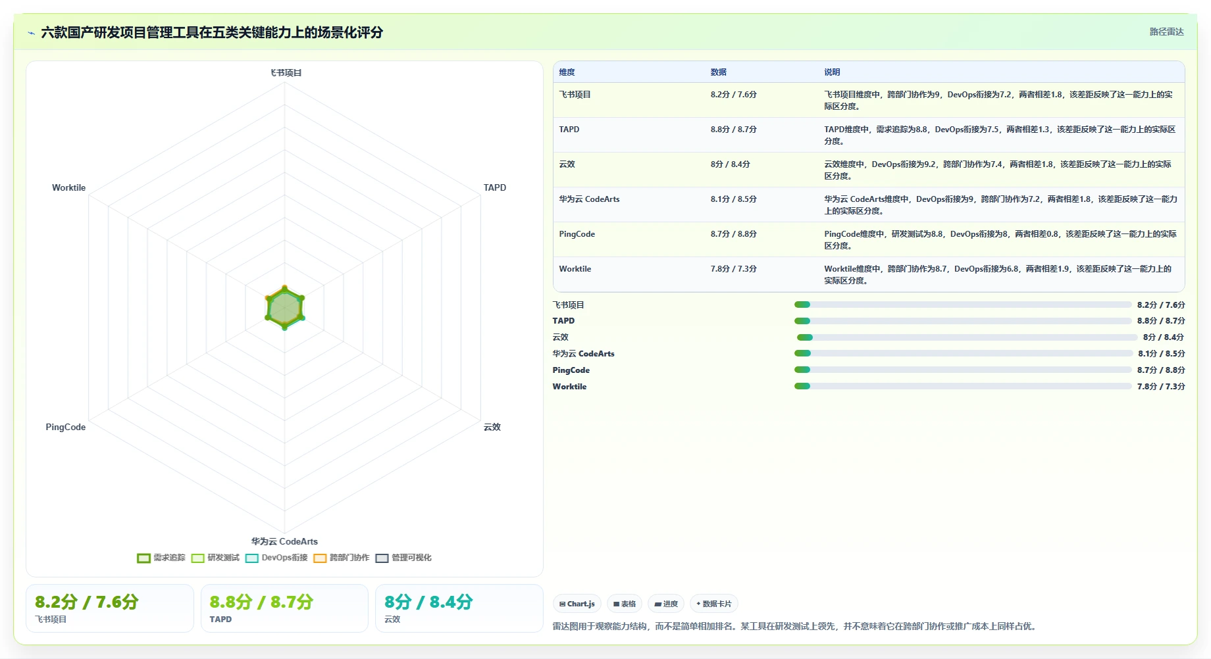
Task: Click the 云效 axis label on the radar chart
Action: [x=492, y=427]
